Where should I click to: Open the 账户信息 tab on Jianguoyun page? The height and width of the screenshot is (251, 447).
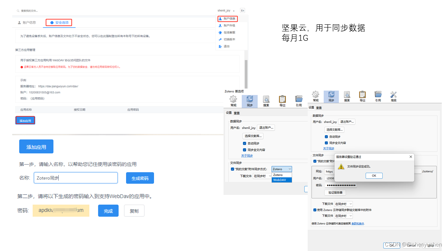point(27,23)
